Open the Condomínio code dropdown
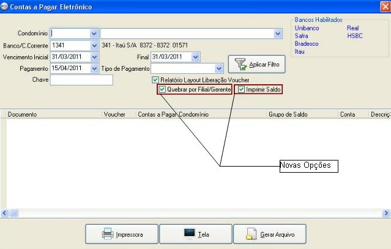 pyautogui.click(x=94, y=34)
